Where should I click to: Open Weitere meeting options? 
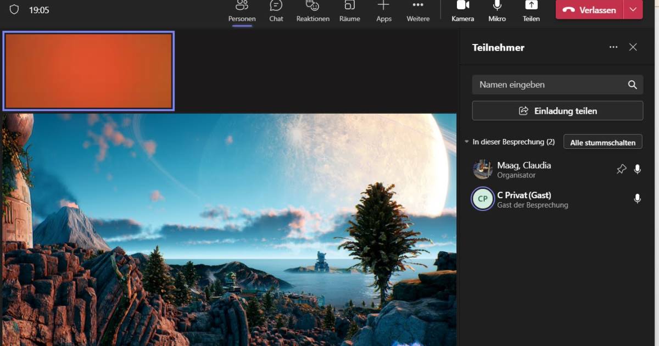(417, 10)
